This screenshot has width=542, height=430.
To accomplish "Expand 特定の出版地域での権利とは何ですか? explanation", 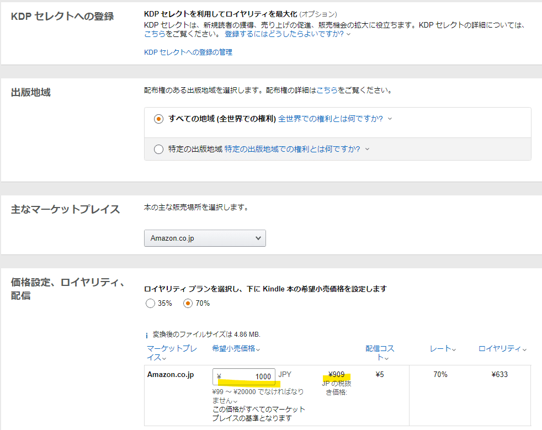I will (x=296, y=149).
